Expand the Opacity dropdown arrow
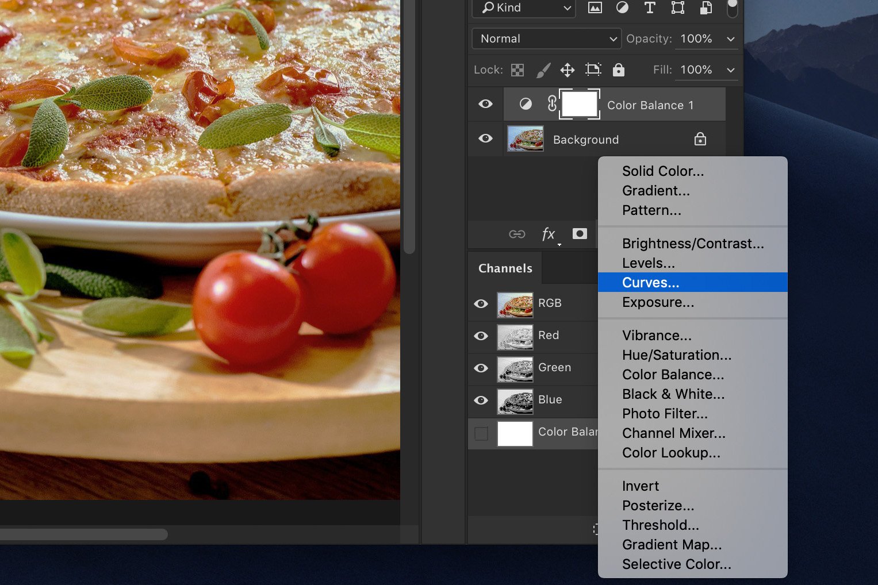This screenshot has width=878, height=585. (x=730, y=39)
